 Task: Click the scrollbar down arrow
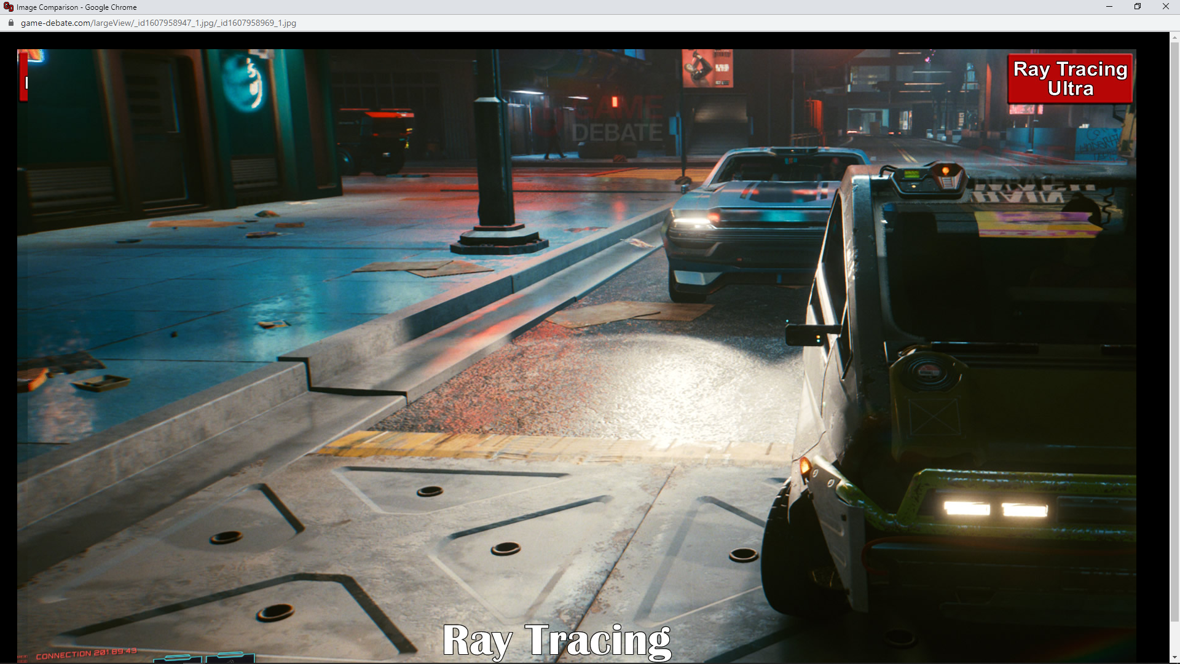(1174, 658)
